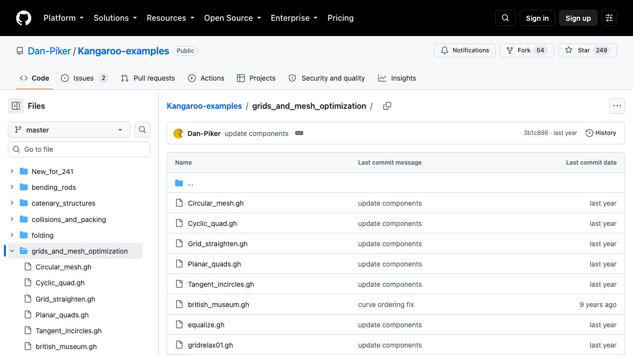This screenshot has height=356, width=633.
Task: Open the master branch selector
Action: (x=69, y=130)
